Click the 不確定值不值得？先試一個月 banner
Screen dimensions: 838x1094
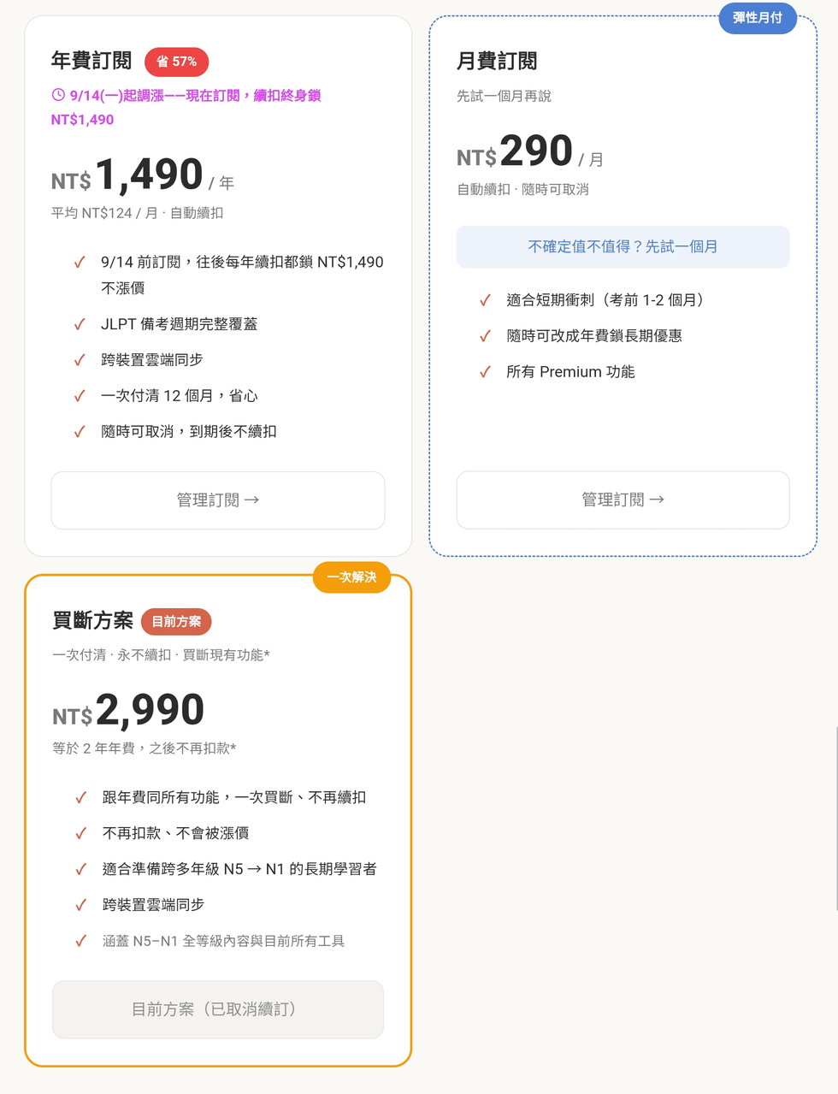click(x=623, y=246)
